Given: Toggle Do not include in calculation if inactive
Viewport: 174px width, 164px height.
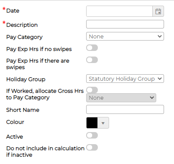Looking at the screenshot, I should pos(92,148).
